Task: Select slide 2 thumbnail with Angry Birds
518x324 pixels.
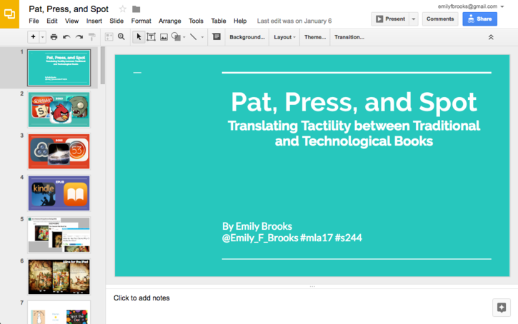Action: 59,109
